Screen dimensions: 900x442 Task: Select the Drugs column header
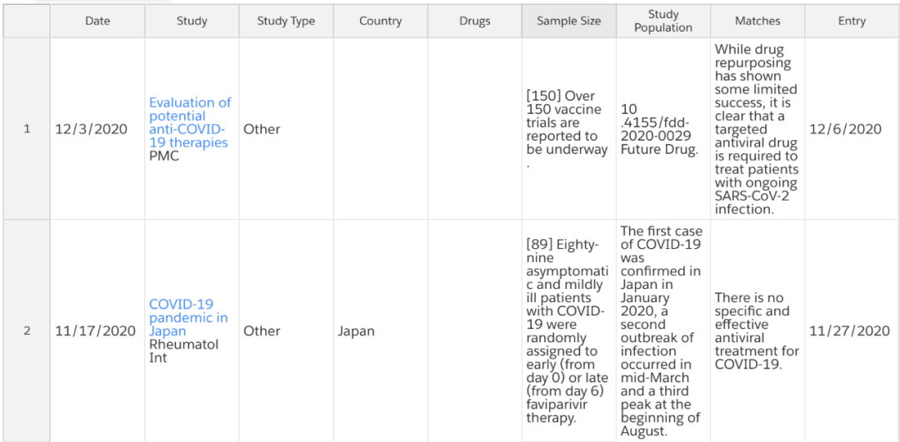point(474,21)
